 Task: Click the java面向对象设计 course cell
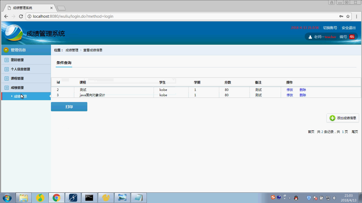(x=92, y=95)
